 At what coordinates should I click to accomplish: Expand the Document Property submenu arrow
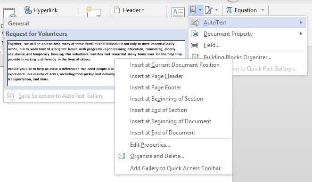point(301,34)
